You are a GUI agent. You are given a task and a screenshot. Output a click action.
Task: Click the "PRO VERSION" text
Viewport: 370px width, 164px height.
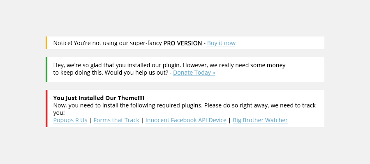(x=183, y=43)
